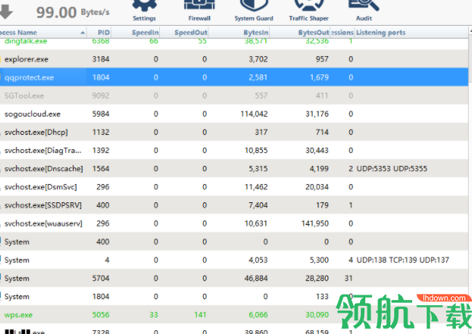
Task: Select the SGTool.exe process row
Action: (234, 95)
